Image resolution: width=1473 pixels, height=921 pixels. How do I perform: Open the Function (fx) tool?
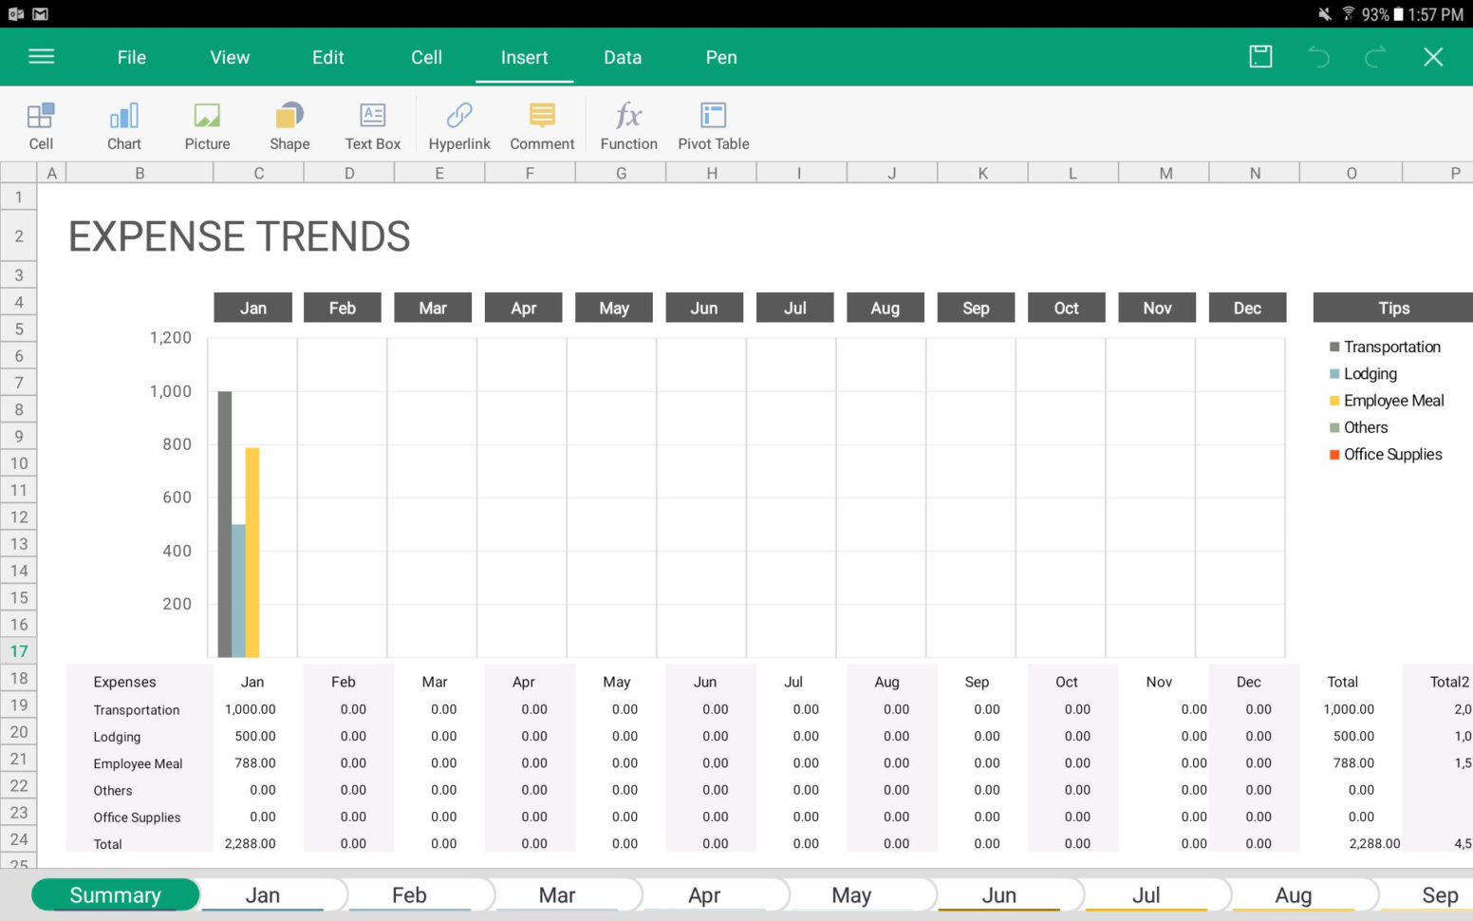click(627, 125)
